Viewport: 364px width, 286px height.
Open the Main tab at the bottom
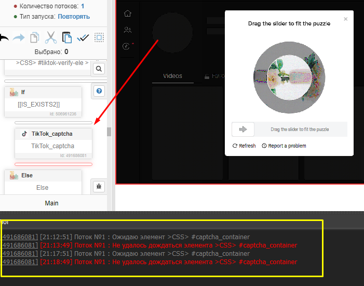point(52,203)
